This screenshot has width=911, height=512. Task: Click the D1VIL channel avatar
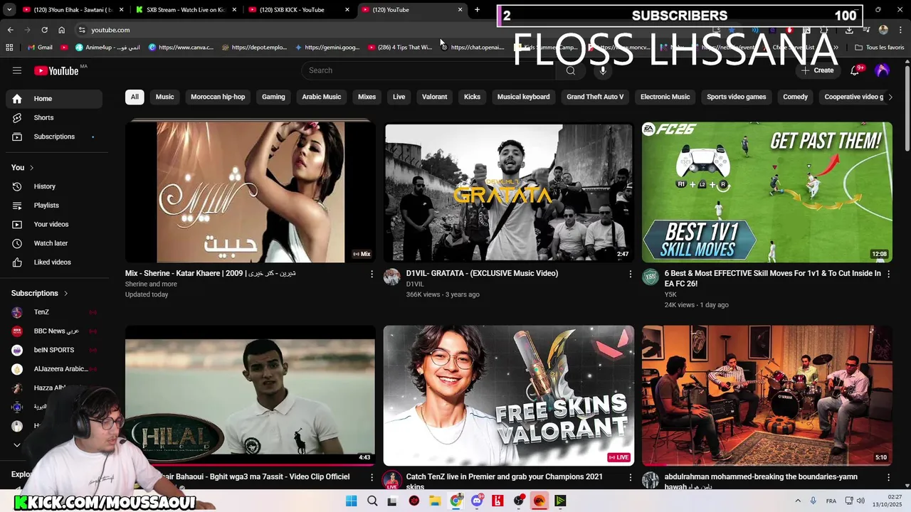tap(392, 277)
